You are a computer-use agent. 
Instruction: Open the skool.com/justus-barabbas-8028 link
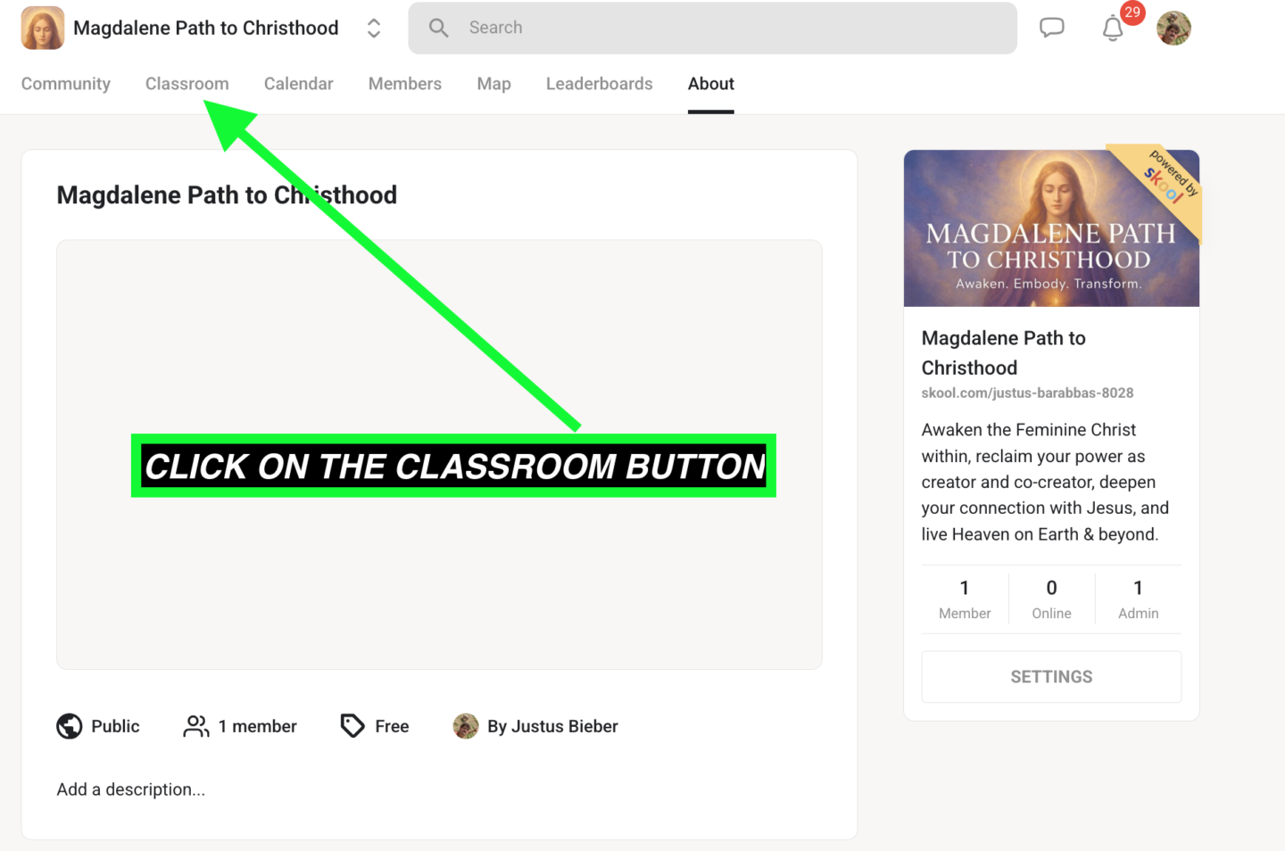click(x=1027, y=393)
